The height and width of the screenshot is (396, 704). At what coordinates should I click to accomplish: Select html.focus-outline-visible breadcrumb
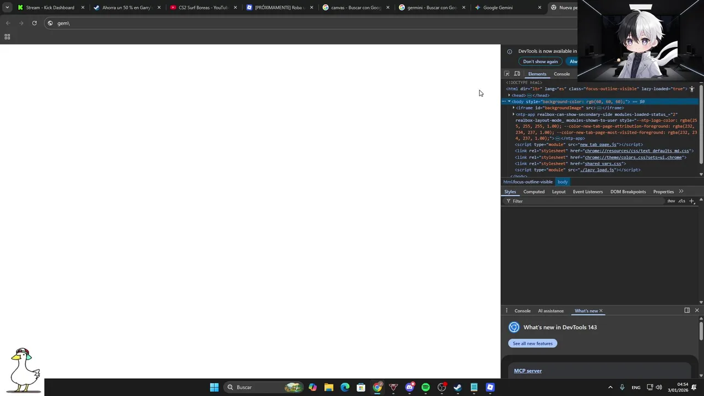tap(528, 182)
